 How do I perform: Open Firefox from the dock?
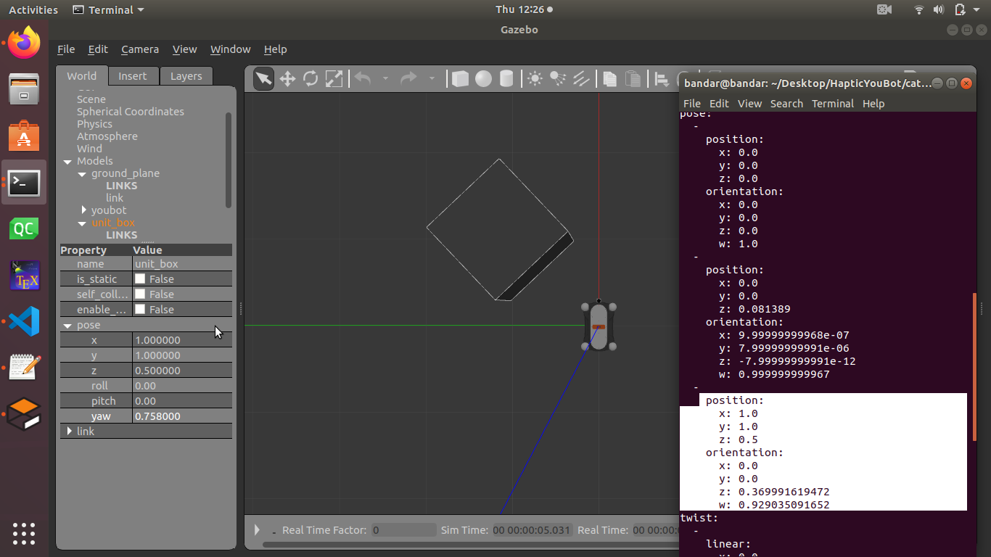tap(24, 43)
